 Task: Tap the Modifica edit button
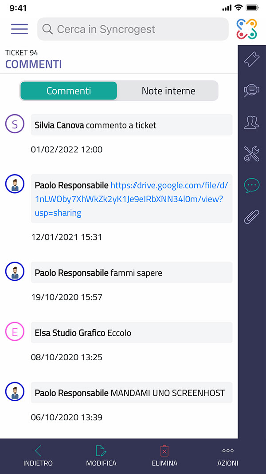101,456
